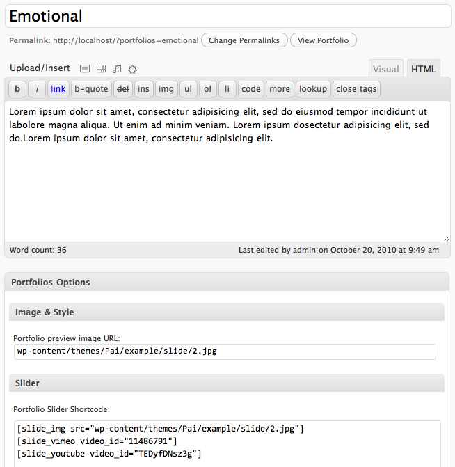The height and width of the screenshot is (467, 455).
Task: Click the Add Media star icon
Action: point(133,69)
